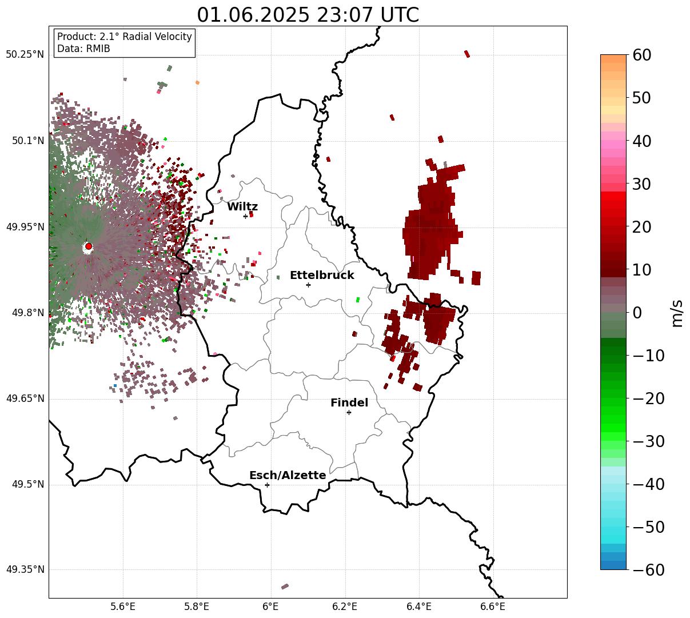
Task: Click the Wiltz station label
Action: [242, 207]
